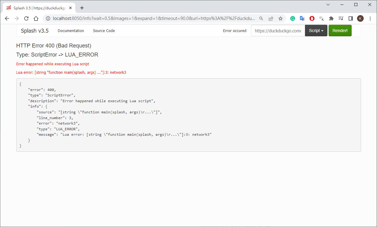Screen dimensions: 377x227
Task: Open the media controls icon
Action: coord(341,18)
